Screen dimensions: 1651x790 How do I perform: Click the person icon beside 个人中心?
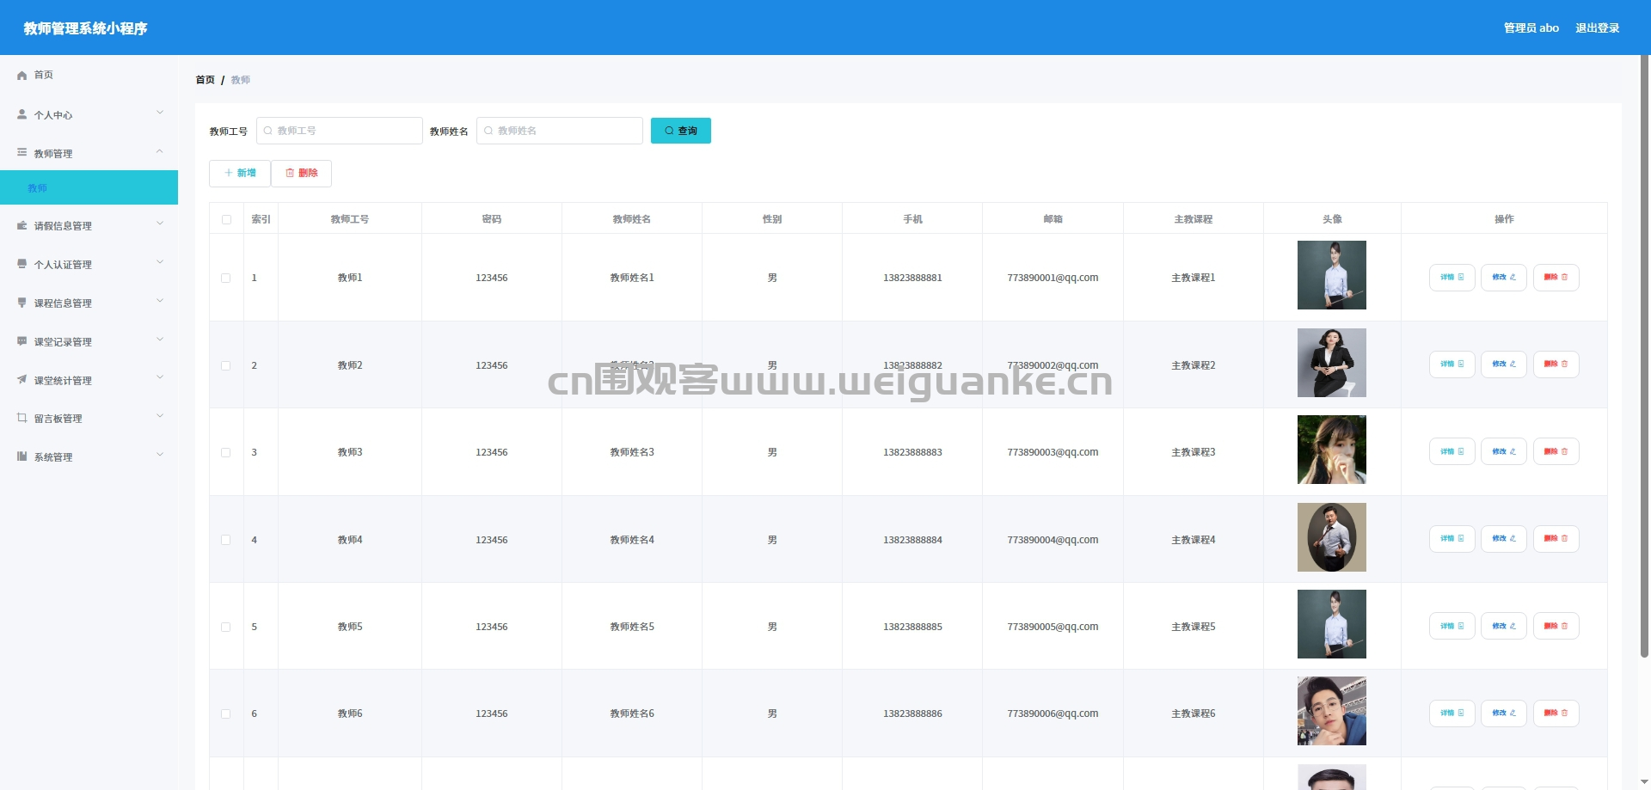[21, 113]
